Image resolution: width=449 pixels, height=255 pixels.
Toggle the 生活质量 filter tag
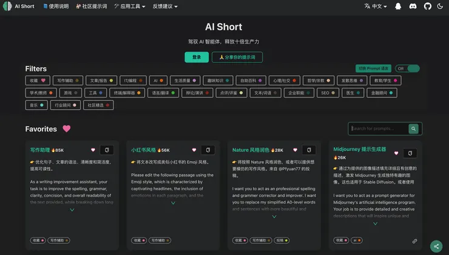185,81
